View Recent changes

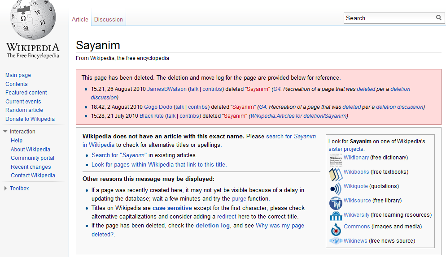[31, 167]
